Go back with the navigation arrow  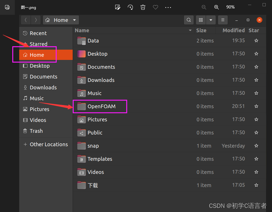(25, 20)
